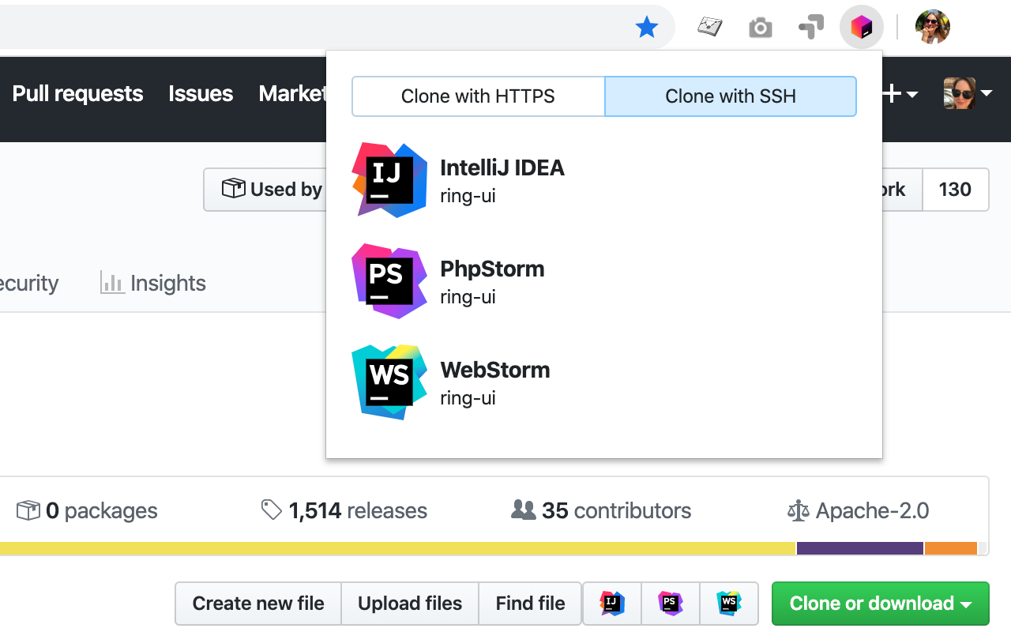The width and height of the screenshot is (1011, 632).
Task: Switch to the Insights tab
Action: click(x=153, y=283)
